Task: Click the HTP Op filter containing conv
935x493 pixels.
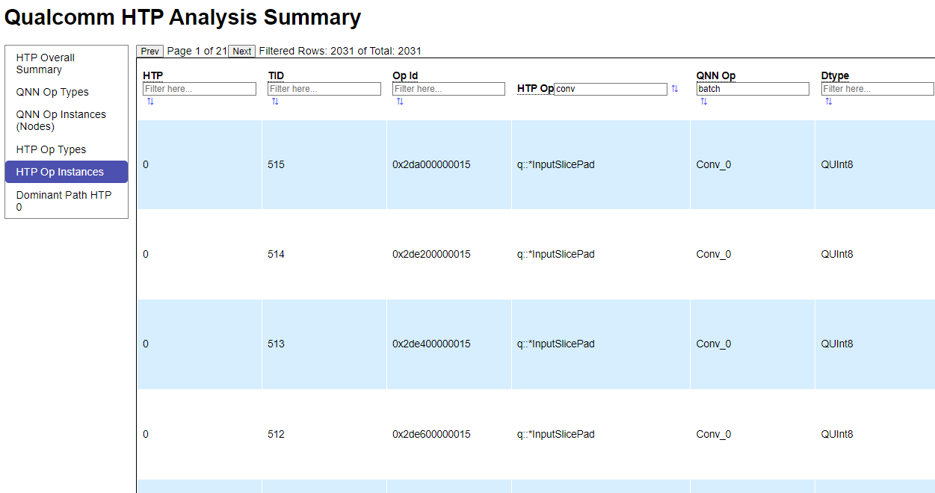Action: pos(610,89)
